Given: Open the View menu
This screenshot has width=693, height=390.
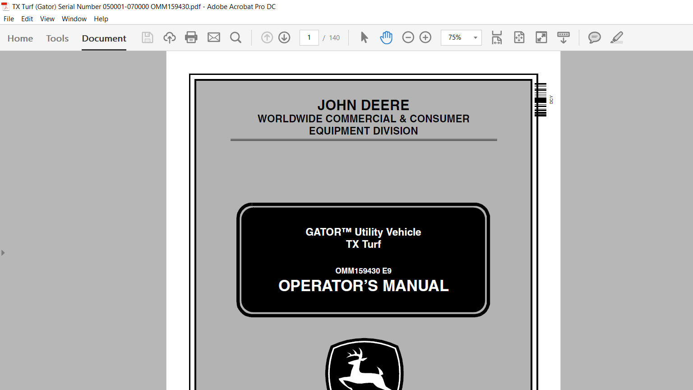Looking at the screenshot, I should pos(47,19).
